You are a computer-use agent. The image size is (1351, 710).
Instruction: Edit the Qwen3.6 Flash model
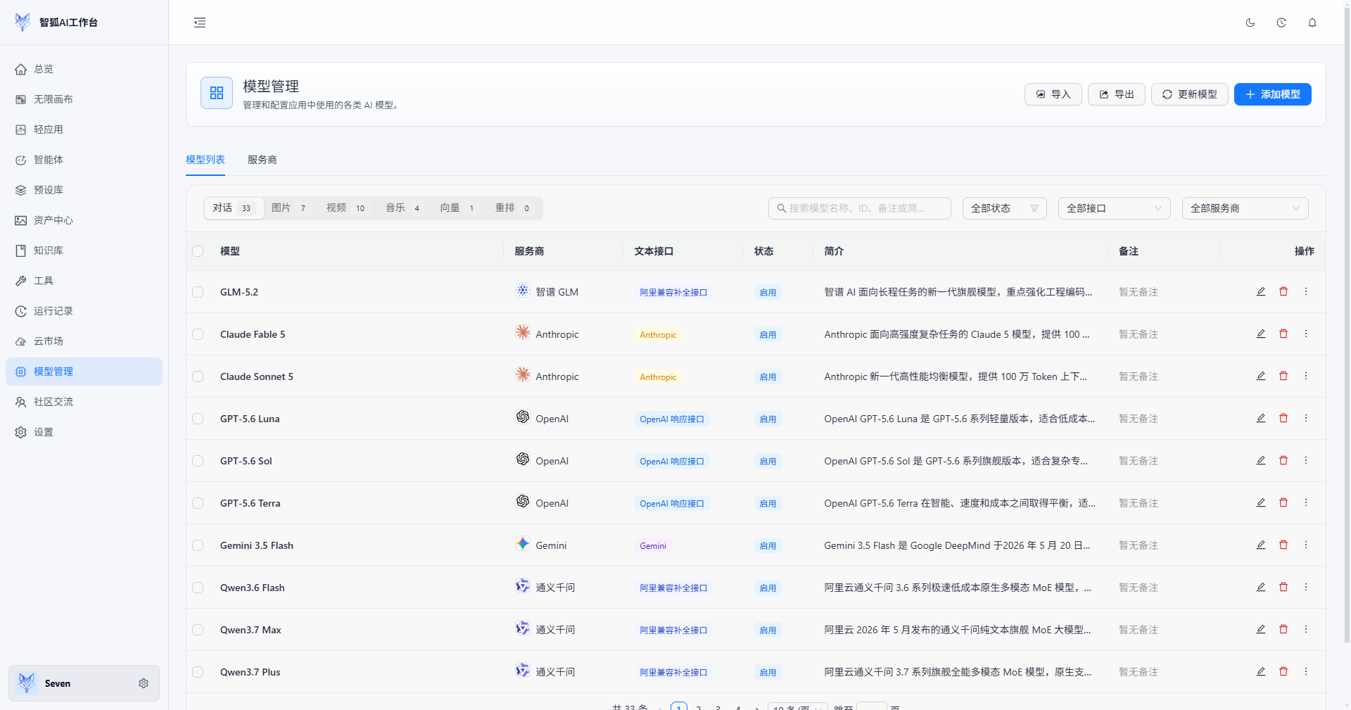click(x=1261, y=587)
